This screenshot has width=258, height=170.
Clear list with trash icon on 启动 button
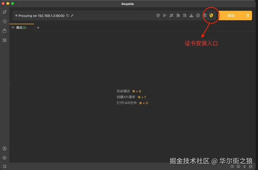tap(248, 16)
